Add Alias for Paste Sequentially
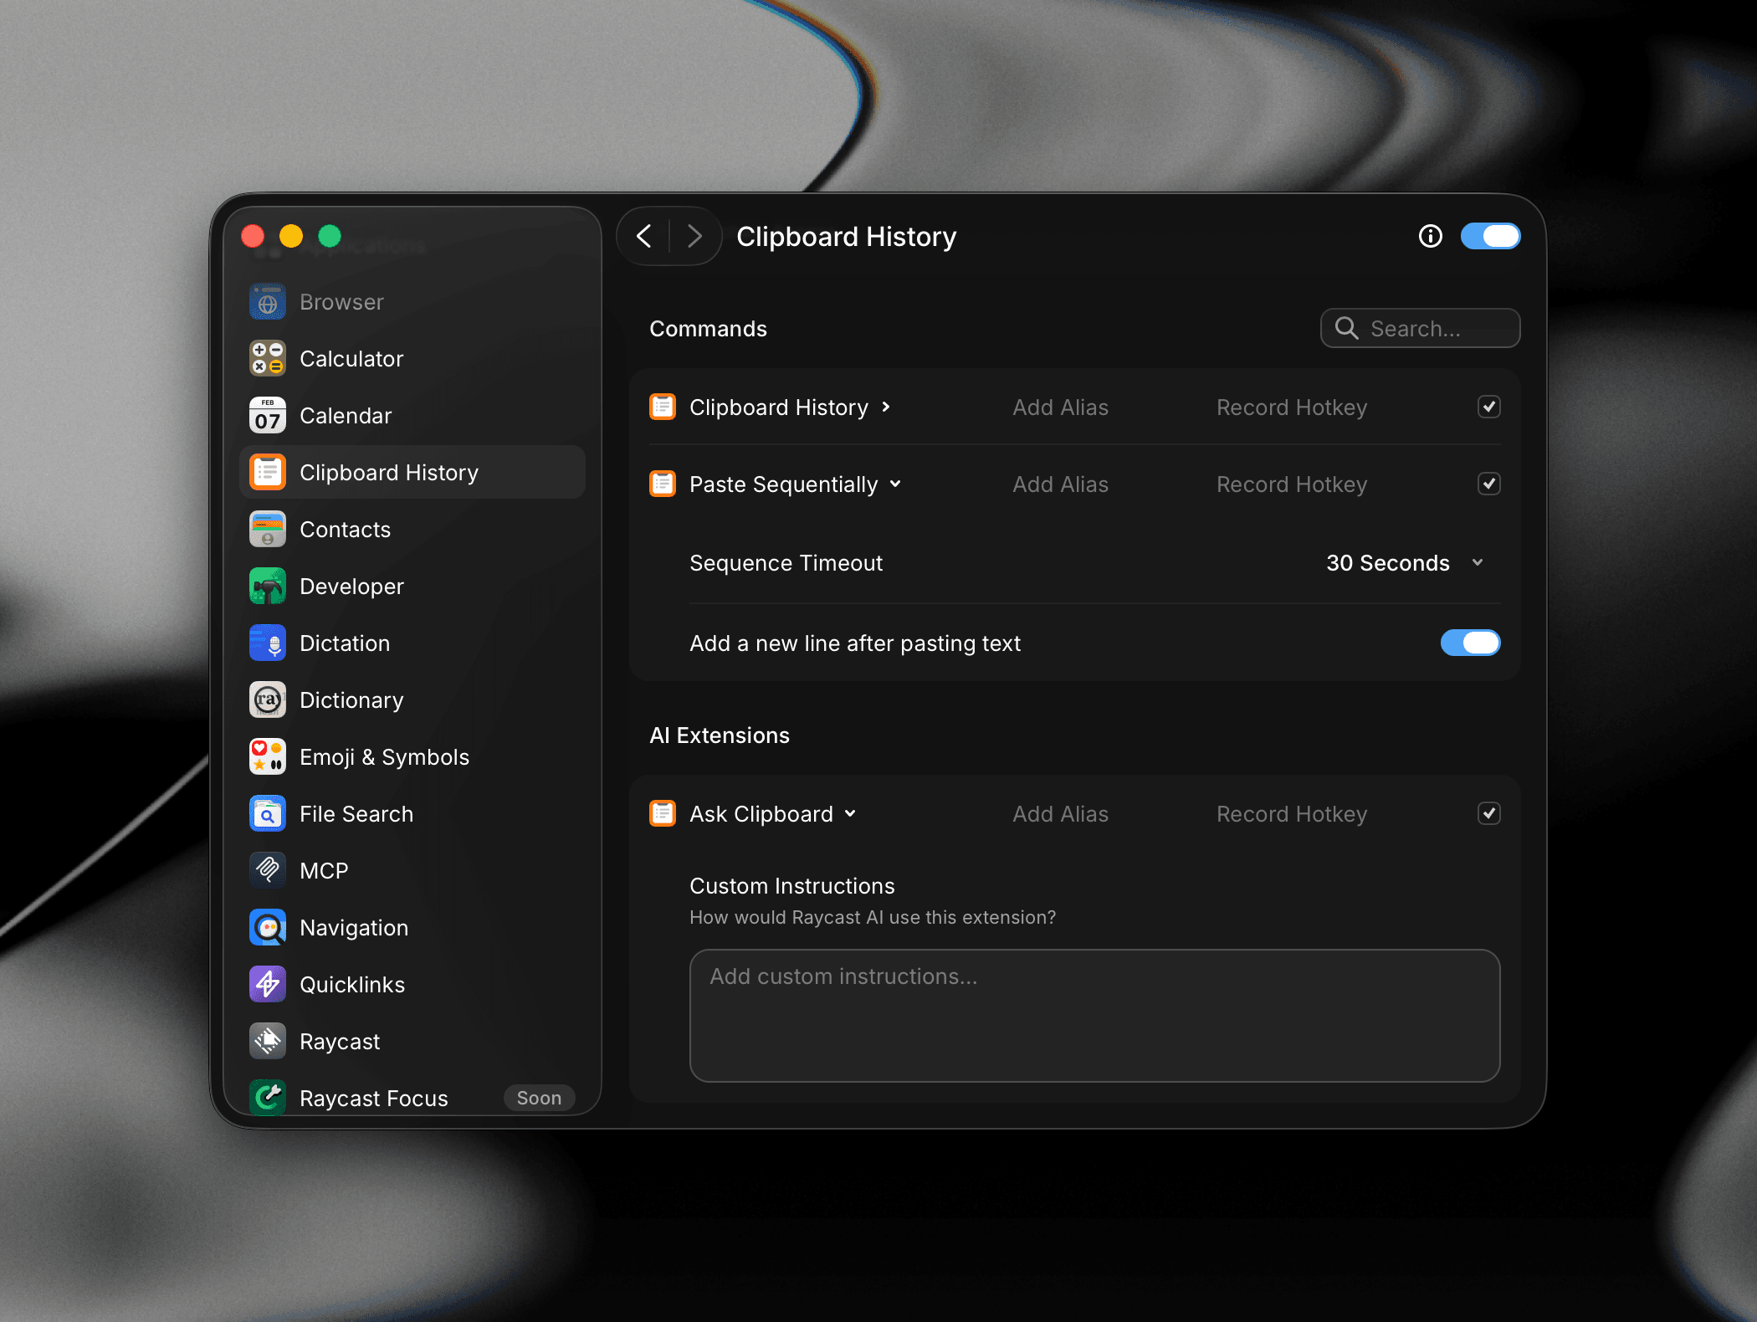1757x1322 pixels. [x=1060, y=484]
